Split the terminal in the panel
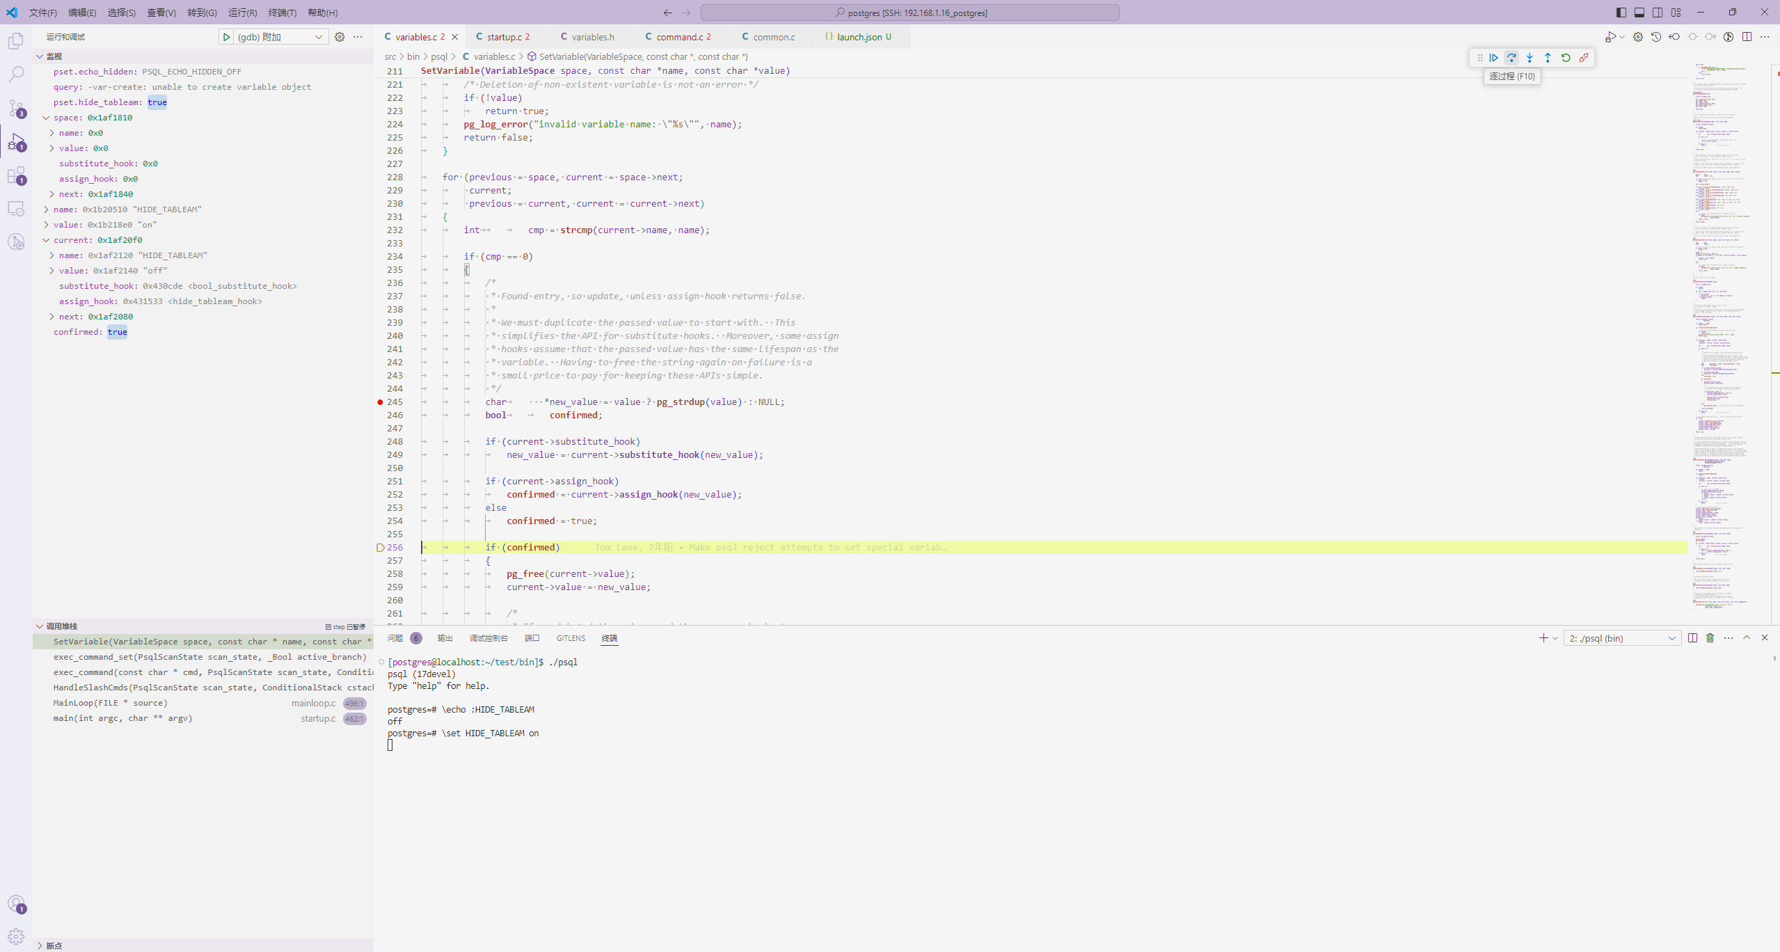Image resolution: width=1780 pixels, height=952 pixels. [1692, 638]
